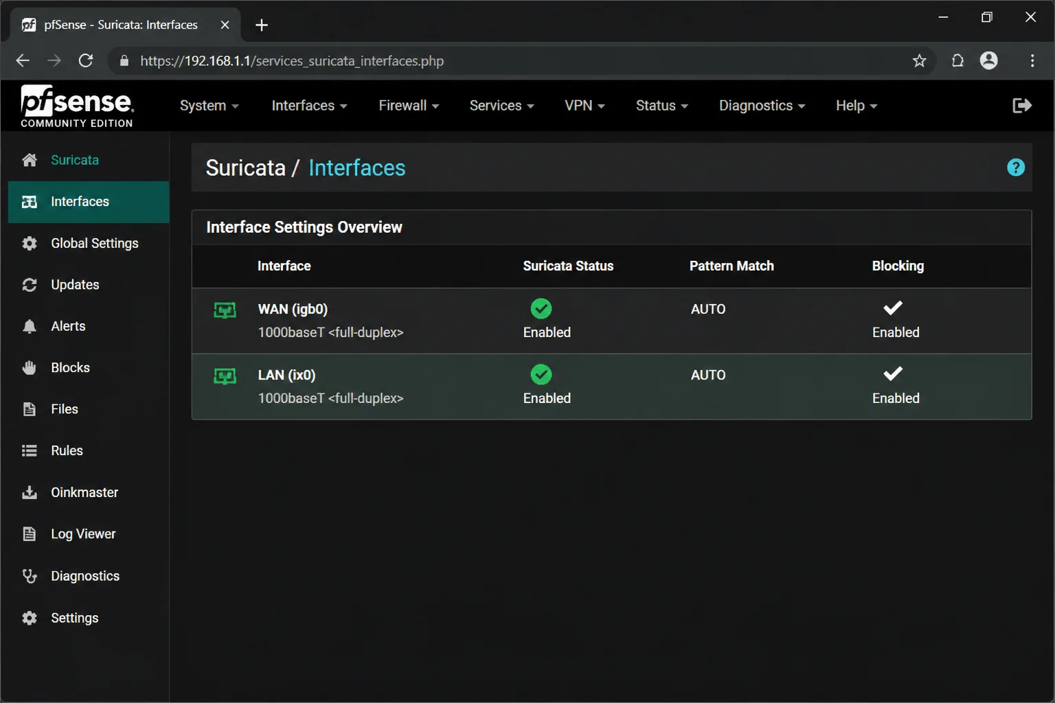This screenshot has width=1055, height=703.
Task: Open the help question mark icon
Action: [1016, 168]
